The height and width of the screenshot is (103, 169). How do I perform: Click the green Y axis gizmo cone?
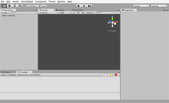112,19
